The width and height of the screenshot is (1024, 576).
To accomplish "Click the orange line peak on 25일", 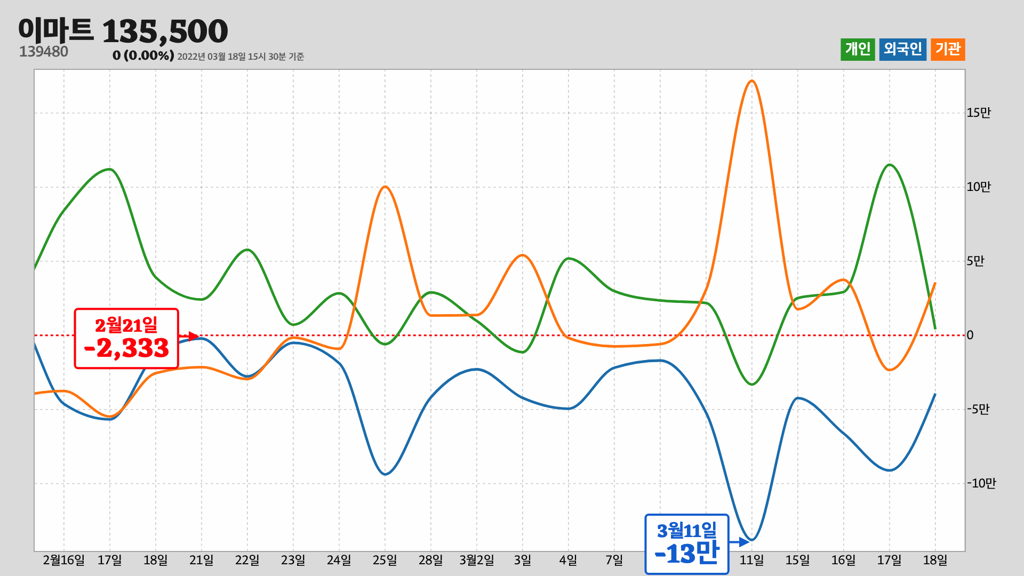I will 385,187.
